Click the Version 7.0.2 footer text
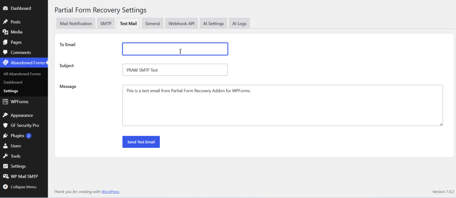This screenshot has height=198, width=456. [x=443, y=192]
